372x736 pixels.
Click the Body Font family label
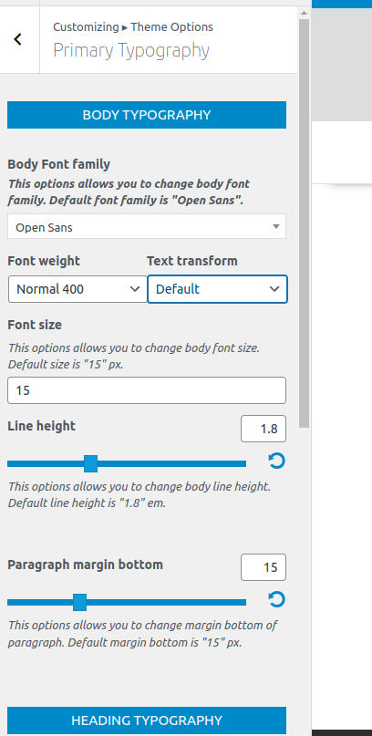tap(59, 165)
